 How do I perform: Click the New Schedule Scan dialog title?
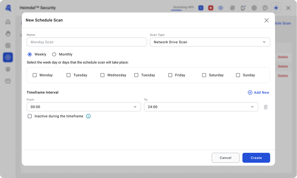(44, 20)
